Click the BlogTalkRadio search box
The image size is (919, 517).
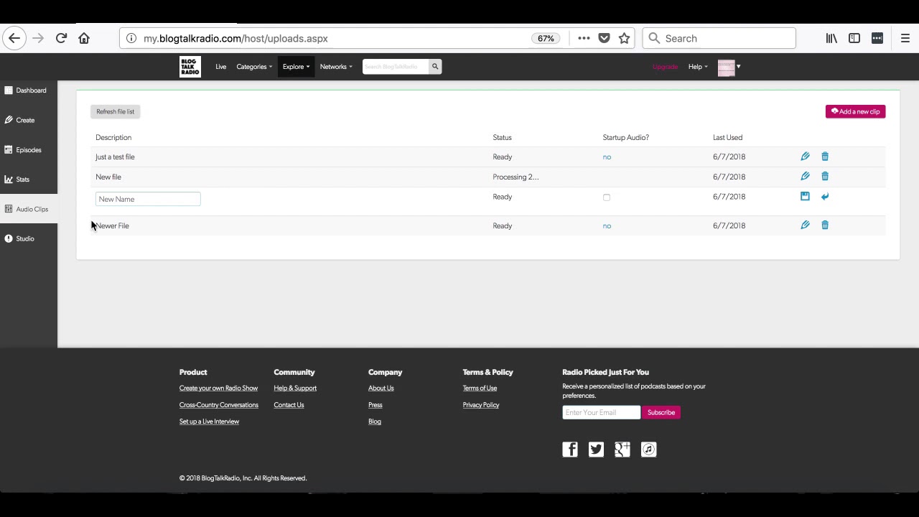pyautogui.click(x=396, y=67)
